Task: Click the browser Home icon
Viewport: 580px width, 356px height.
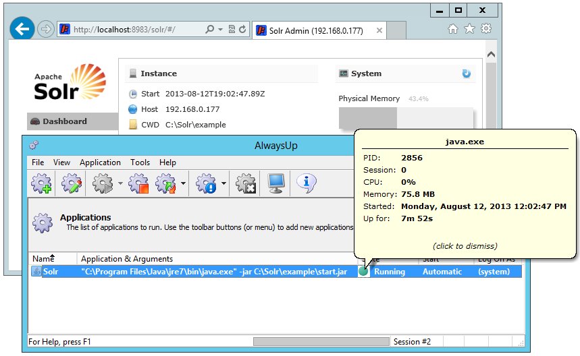Action: 453,29
